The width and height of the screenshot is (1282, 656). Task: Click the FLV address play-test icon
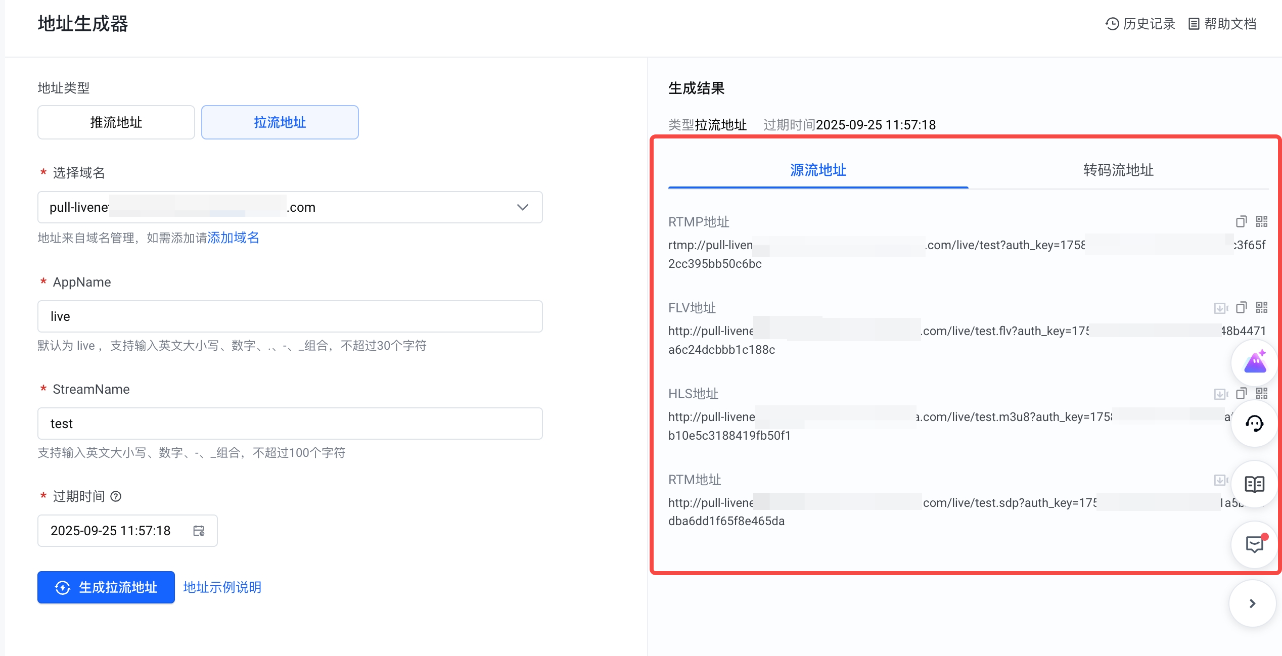pyautogui.click(x=1220, y=308)
